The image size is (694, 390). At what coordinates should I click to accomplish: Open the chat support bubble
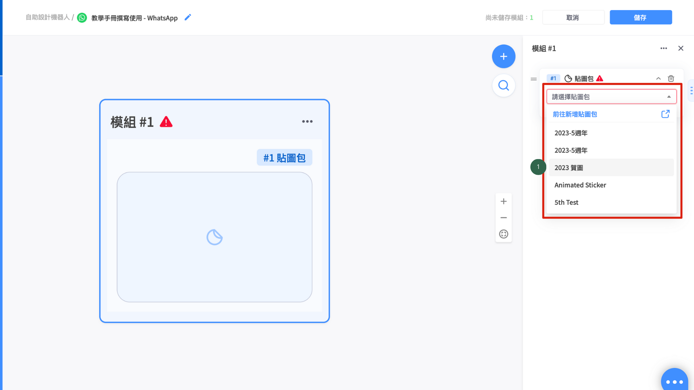coord(674,382)
